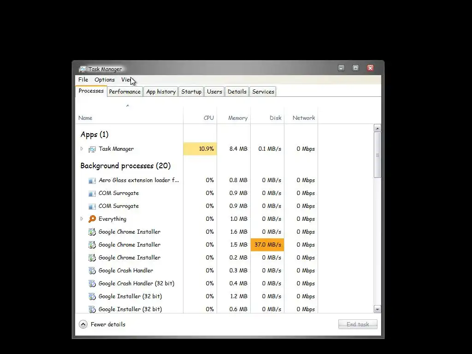Open the File menu

click(83, 79)
